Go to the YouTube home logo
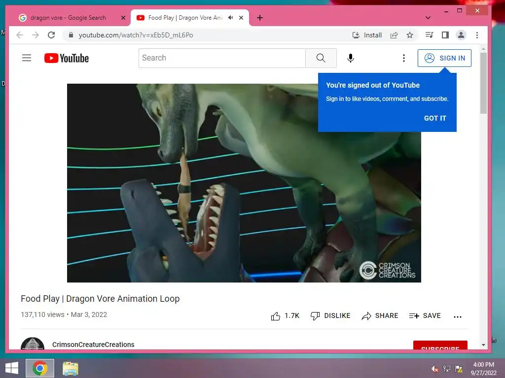 pyautogui.click(x=67, y=58)
